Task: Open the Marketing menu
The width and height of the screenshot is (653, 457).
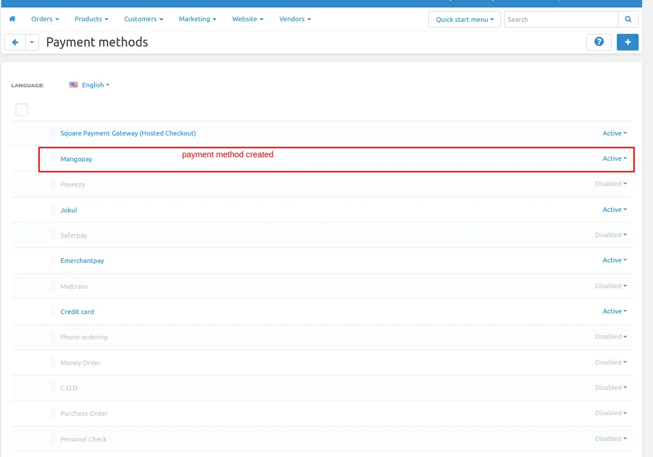Action: (198, 19)
